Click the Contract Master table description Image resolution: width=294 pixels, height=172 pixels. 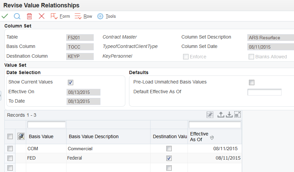[x=120, y=37]
